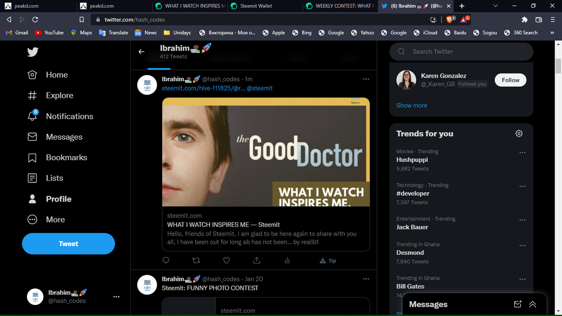Click Tip on the first tweet
The height and width of the screenshot is (316, 562).
[328, 261]
